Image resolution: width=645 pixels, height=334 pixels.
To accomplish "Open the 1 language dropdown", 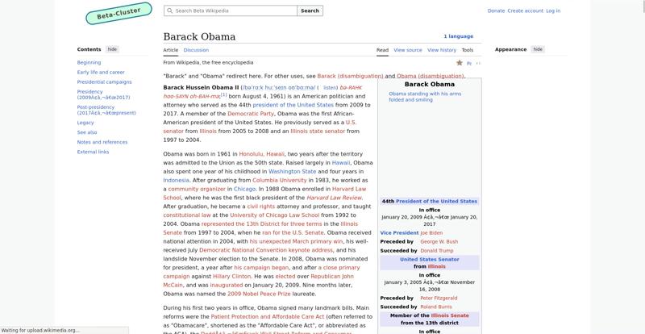I will tap(458, 36).
